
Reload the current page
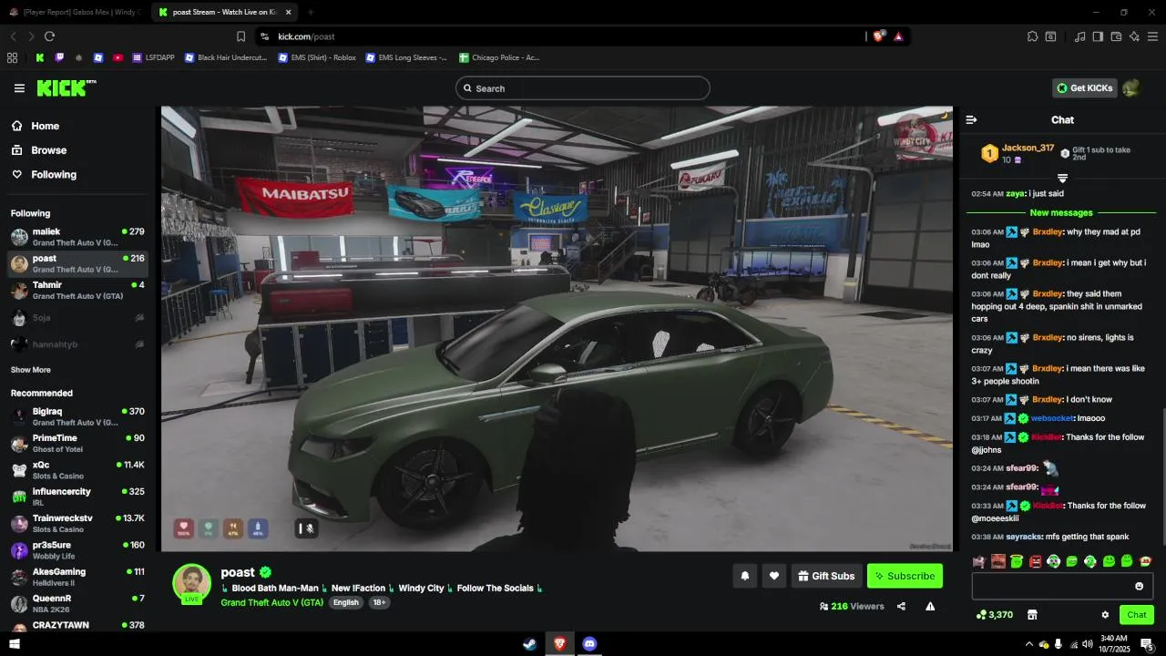49,36
